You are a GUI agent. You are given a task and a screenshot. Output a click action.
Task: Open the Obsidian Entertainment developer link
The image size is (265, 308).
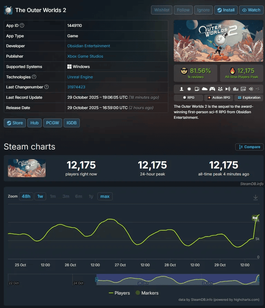88,46
